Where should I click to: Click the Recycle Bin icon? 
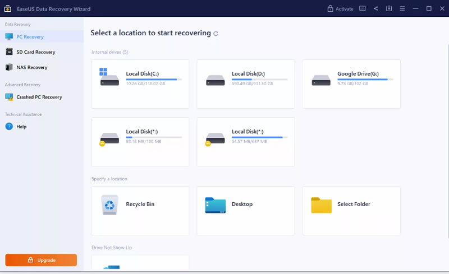click(109, 205)
